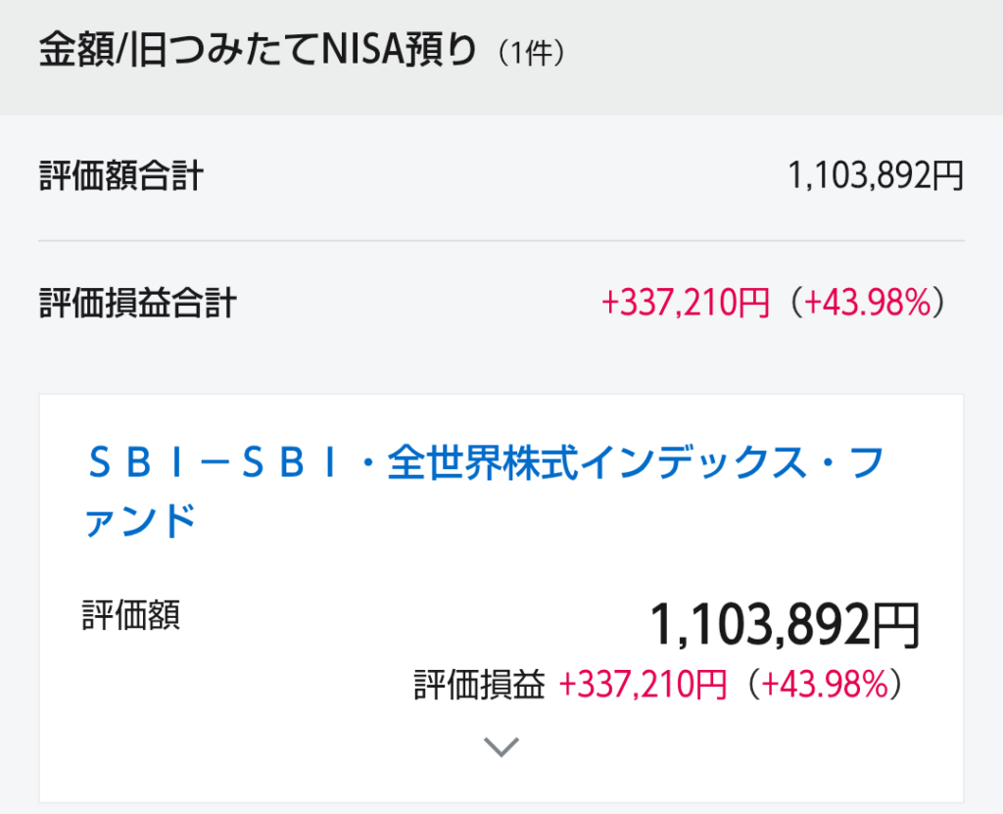Click the ァンド text on the fund name's second line
Image resolution: width=1003 pixels, height=814 pixels.
tap(140, 520)
